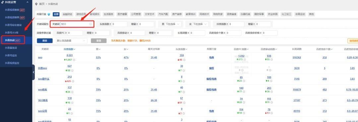
Task: Open the 抖音seo keyword link
Action: tap(43, 68)
